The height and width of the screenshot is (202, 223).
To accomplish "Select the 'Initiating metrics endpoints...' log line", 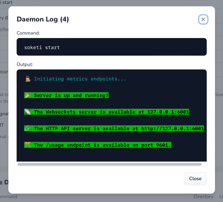I will (x=80, y=79).
